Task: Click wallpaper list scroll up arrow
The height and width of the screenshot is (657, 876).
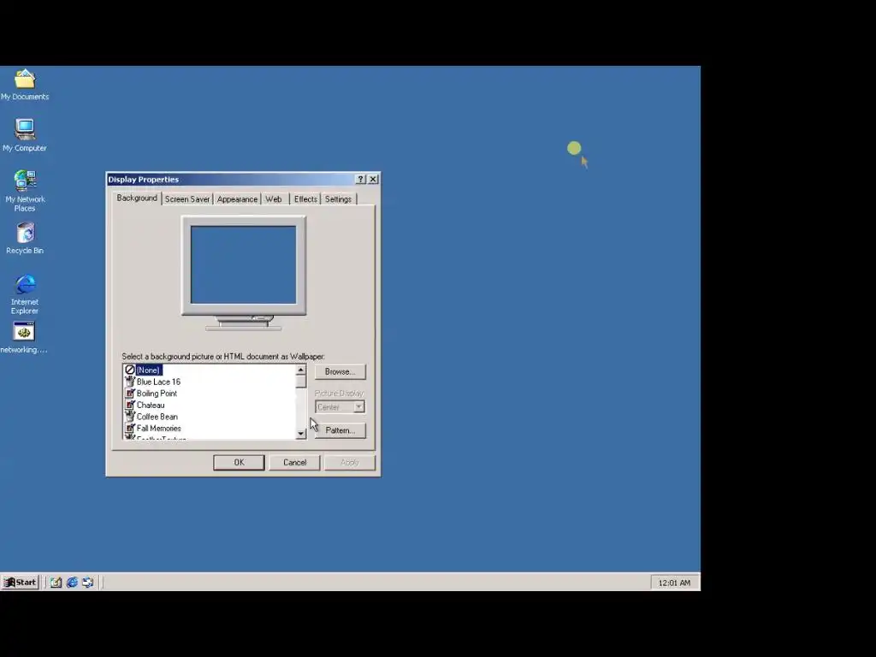Action: 300,370
